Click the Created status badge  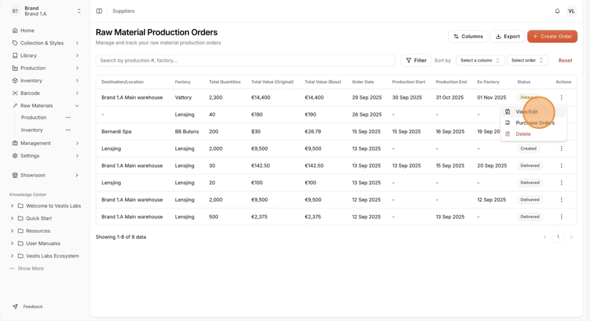[x=528, y=148]
